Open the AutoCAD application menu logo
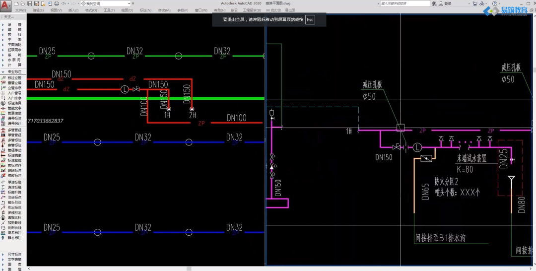 pyautogui.click(x=6, y=6)
